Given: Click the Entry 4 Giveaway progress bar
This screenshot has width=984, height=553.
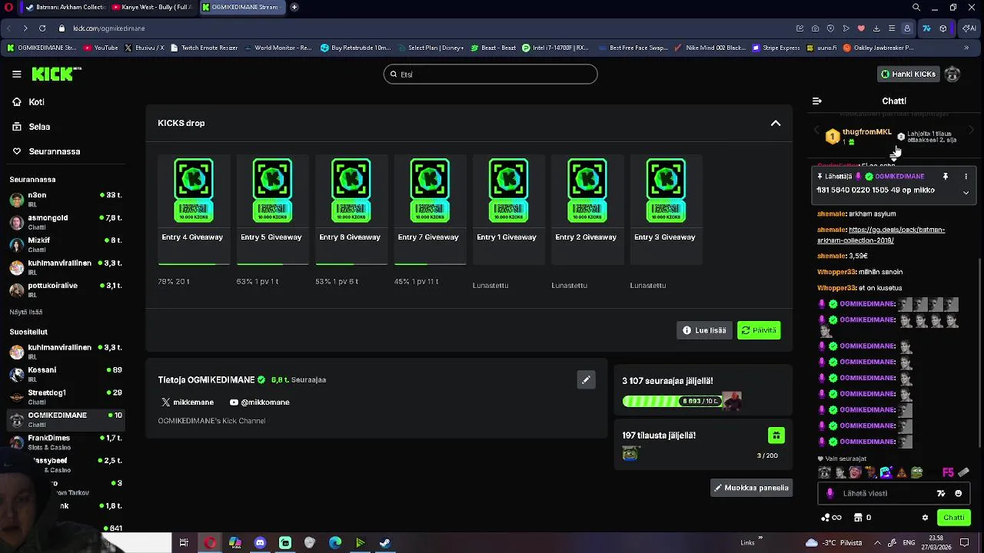Looking at the screenshot, I should coord(193,263).
